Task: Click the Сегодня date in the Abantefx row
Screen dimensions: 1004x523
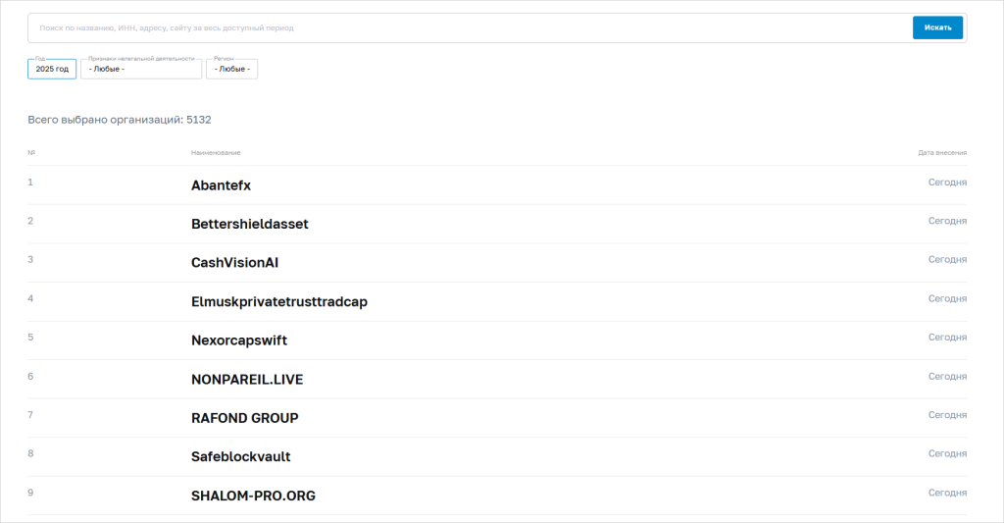Action: pyautogui.click(x=947, y=182)
